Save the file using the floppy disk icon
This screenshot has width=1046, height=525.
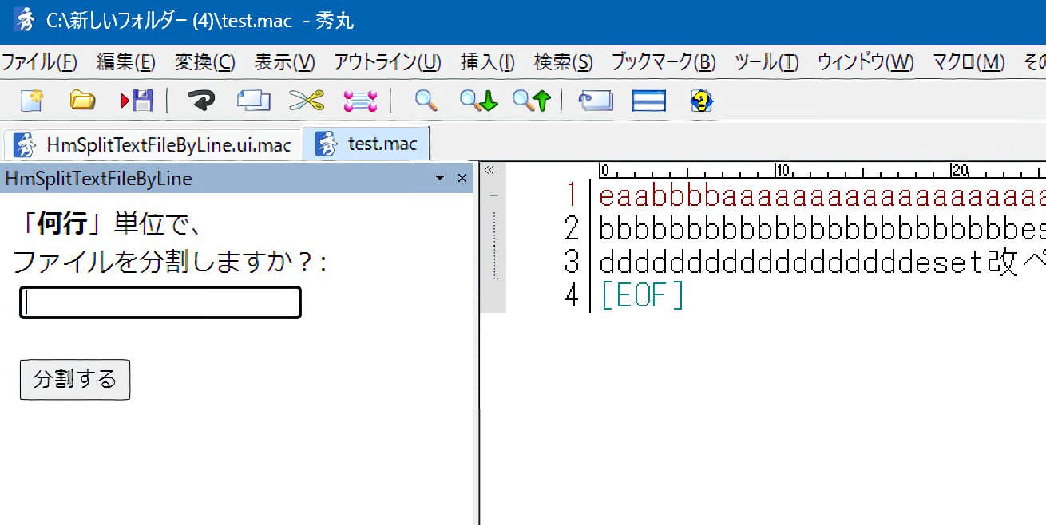137,101
